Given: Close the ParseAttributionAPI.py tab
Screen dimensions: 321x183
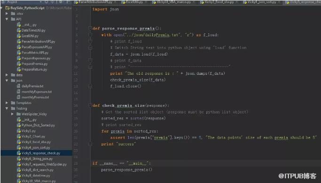Looking at the screenshot, I should (115, 2).
